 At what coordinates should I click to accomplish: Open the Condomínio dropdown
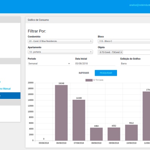click(x=60, y=41)
